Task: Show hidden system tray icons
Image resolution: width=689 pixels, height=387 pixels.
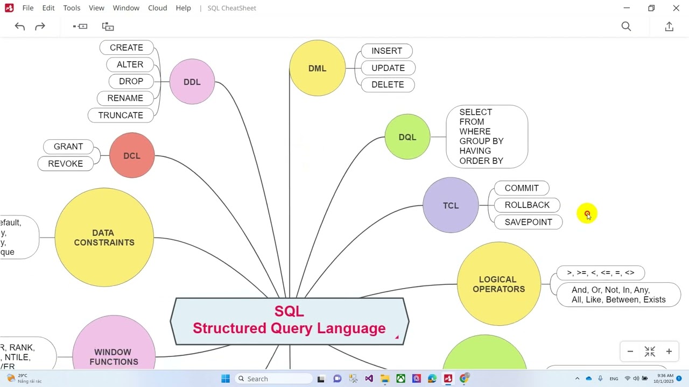Action: click(577, 379)
